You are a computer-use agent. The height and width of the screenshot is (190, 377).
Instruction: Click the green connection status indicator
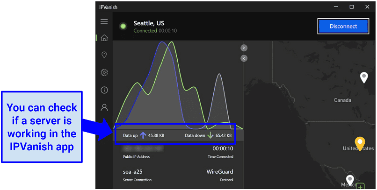[x=123, y=26]
